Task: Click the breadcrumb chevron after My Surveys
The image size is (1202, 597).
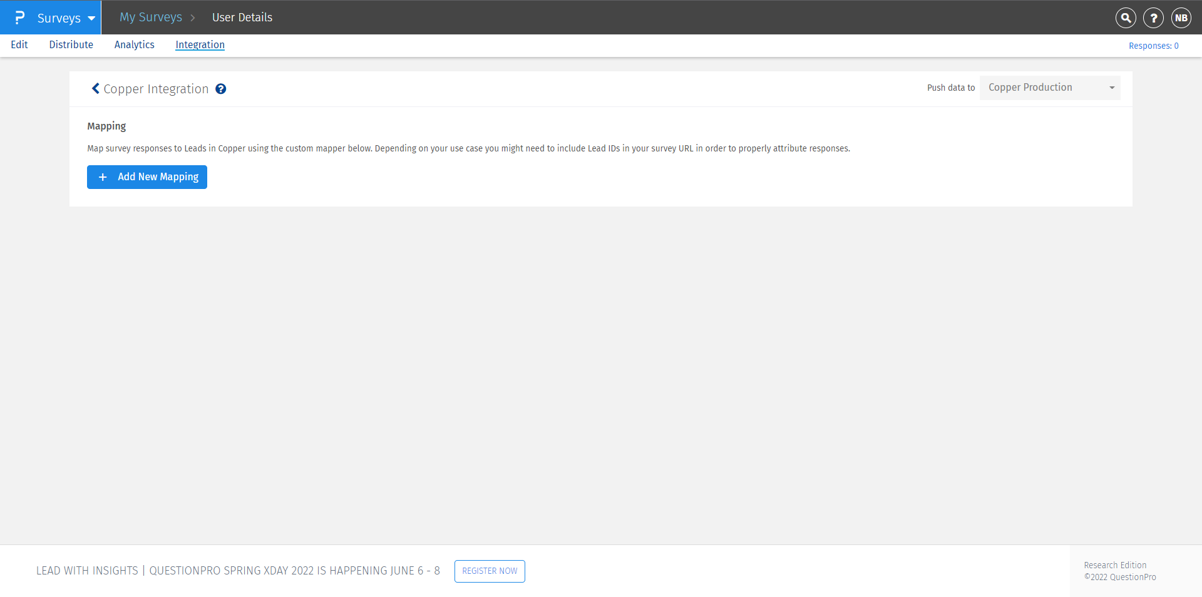Action: click(x=193, y=18)
